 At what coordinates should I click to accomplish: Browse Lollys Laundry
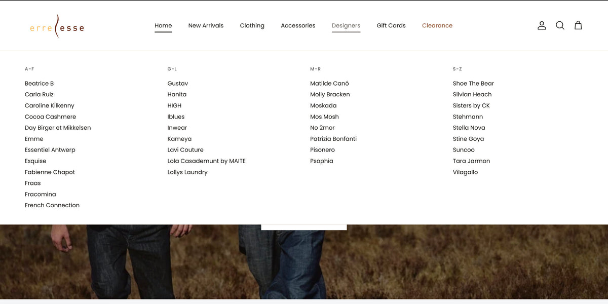coord(187,172)
